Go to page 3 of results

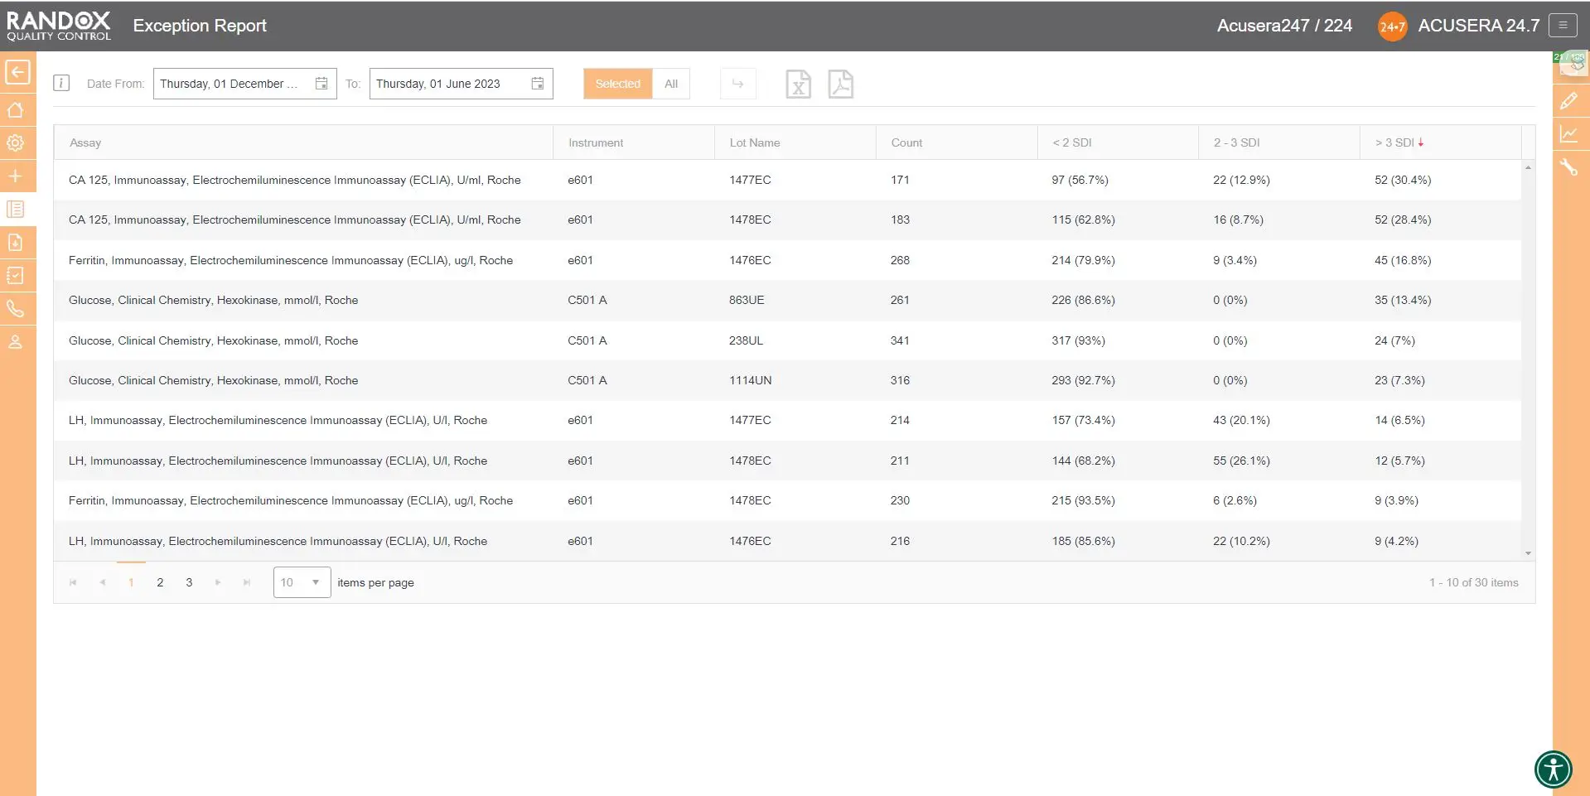[189, 582]
